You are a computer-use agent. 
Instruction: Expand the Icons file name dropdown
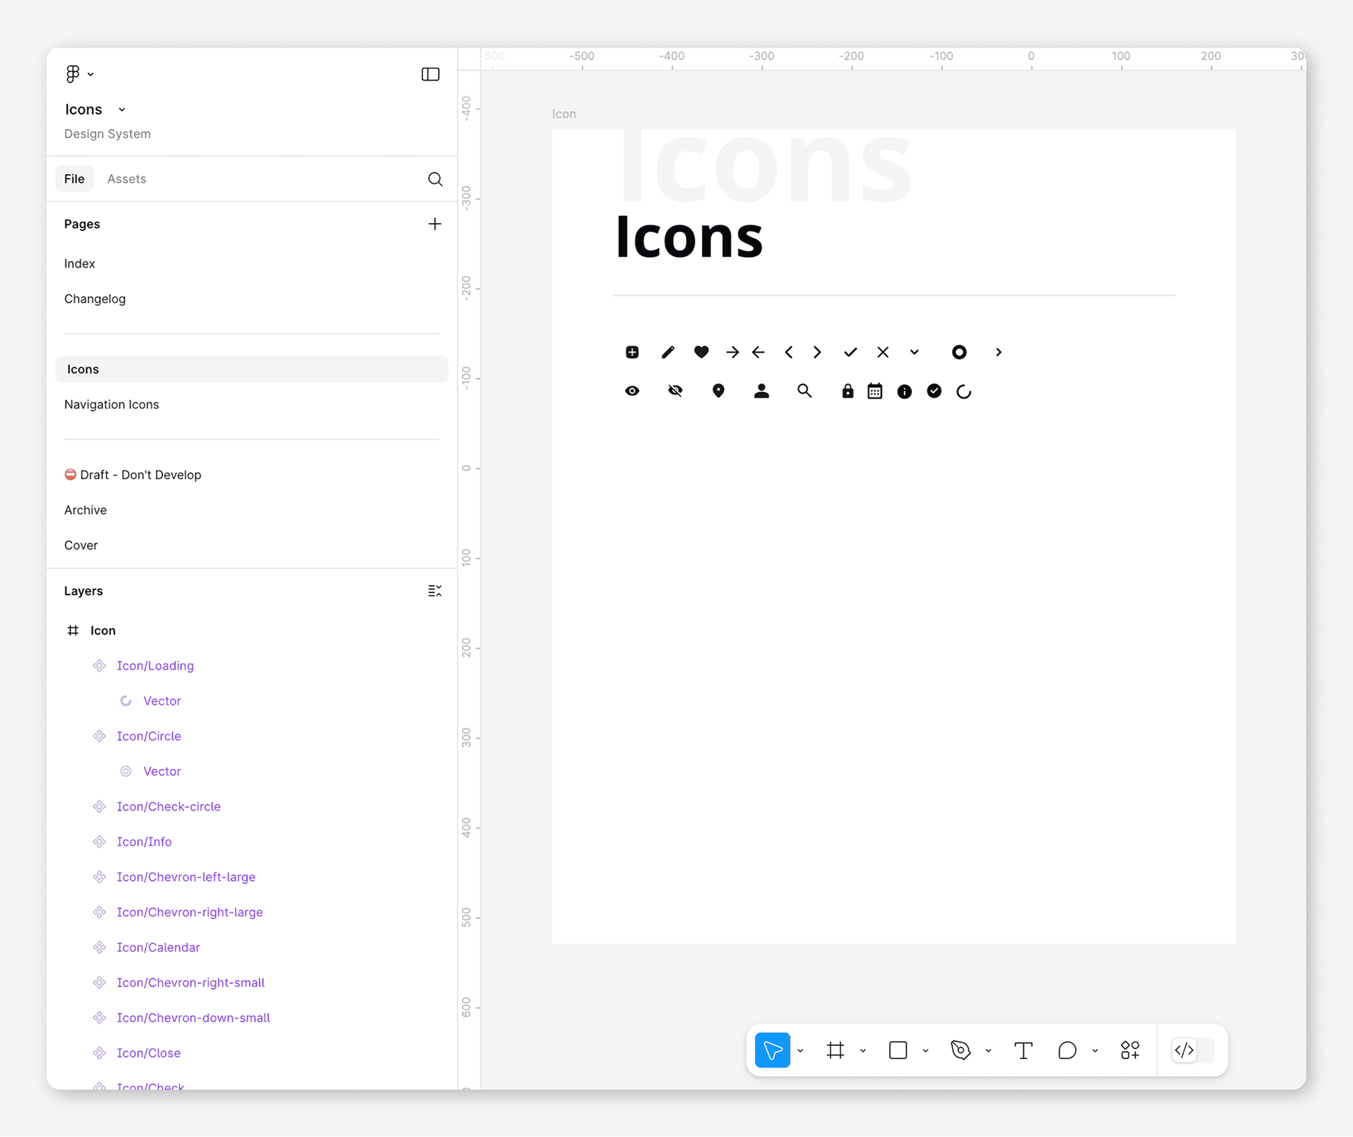(122, 110)
